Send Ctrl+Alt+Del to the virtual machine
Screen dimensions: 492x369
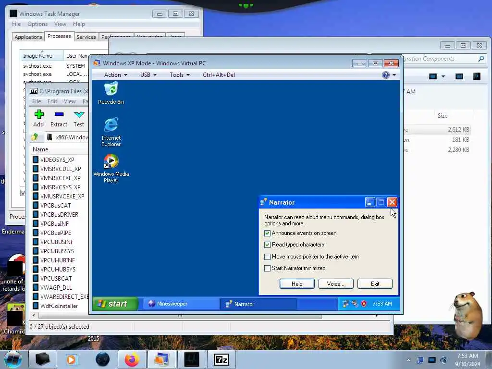pos(219,74)
